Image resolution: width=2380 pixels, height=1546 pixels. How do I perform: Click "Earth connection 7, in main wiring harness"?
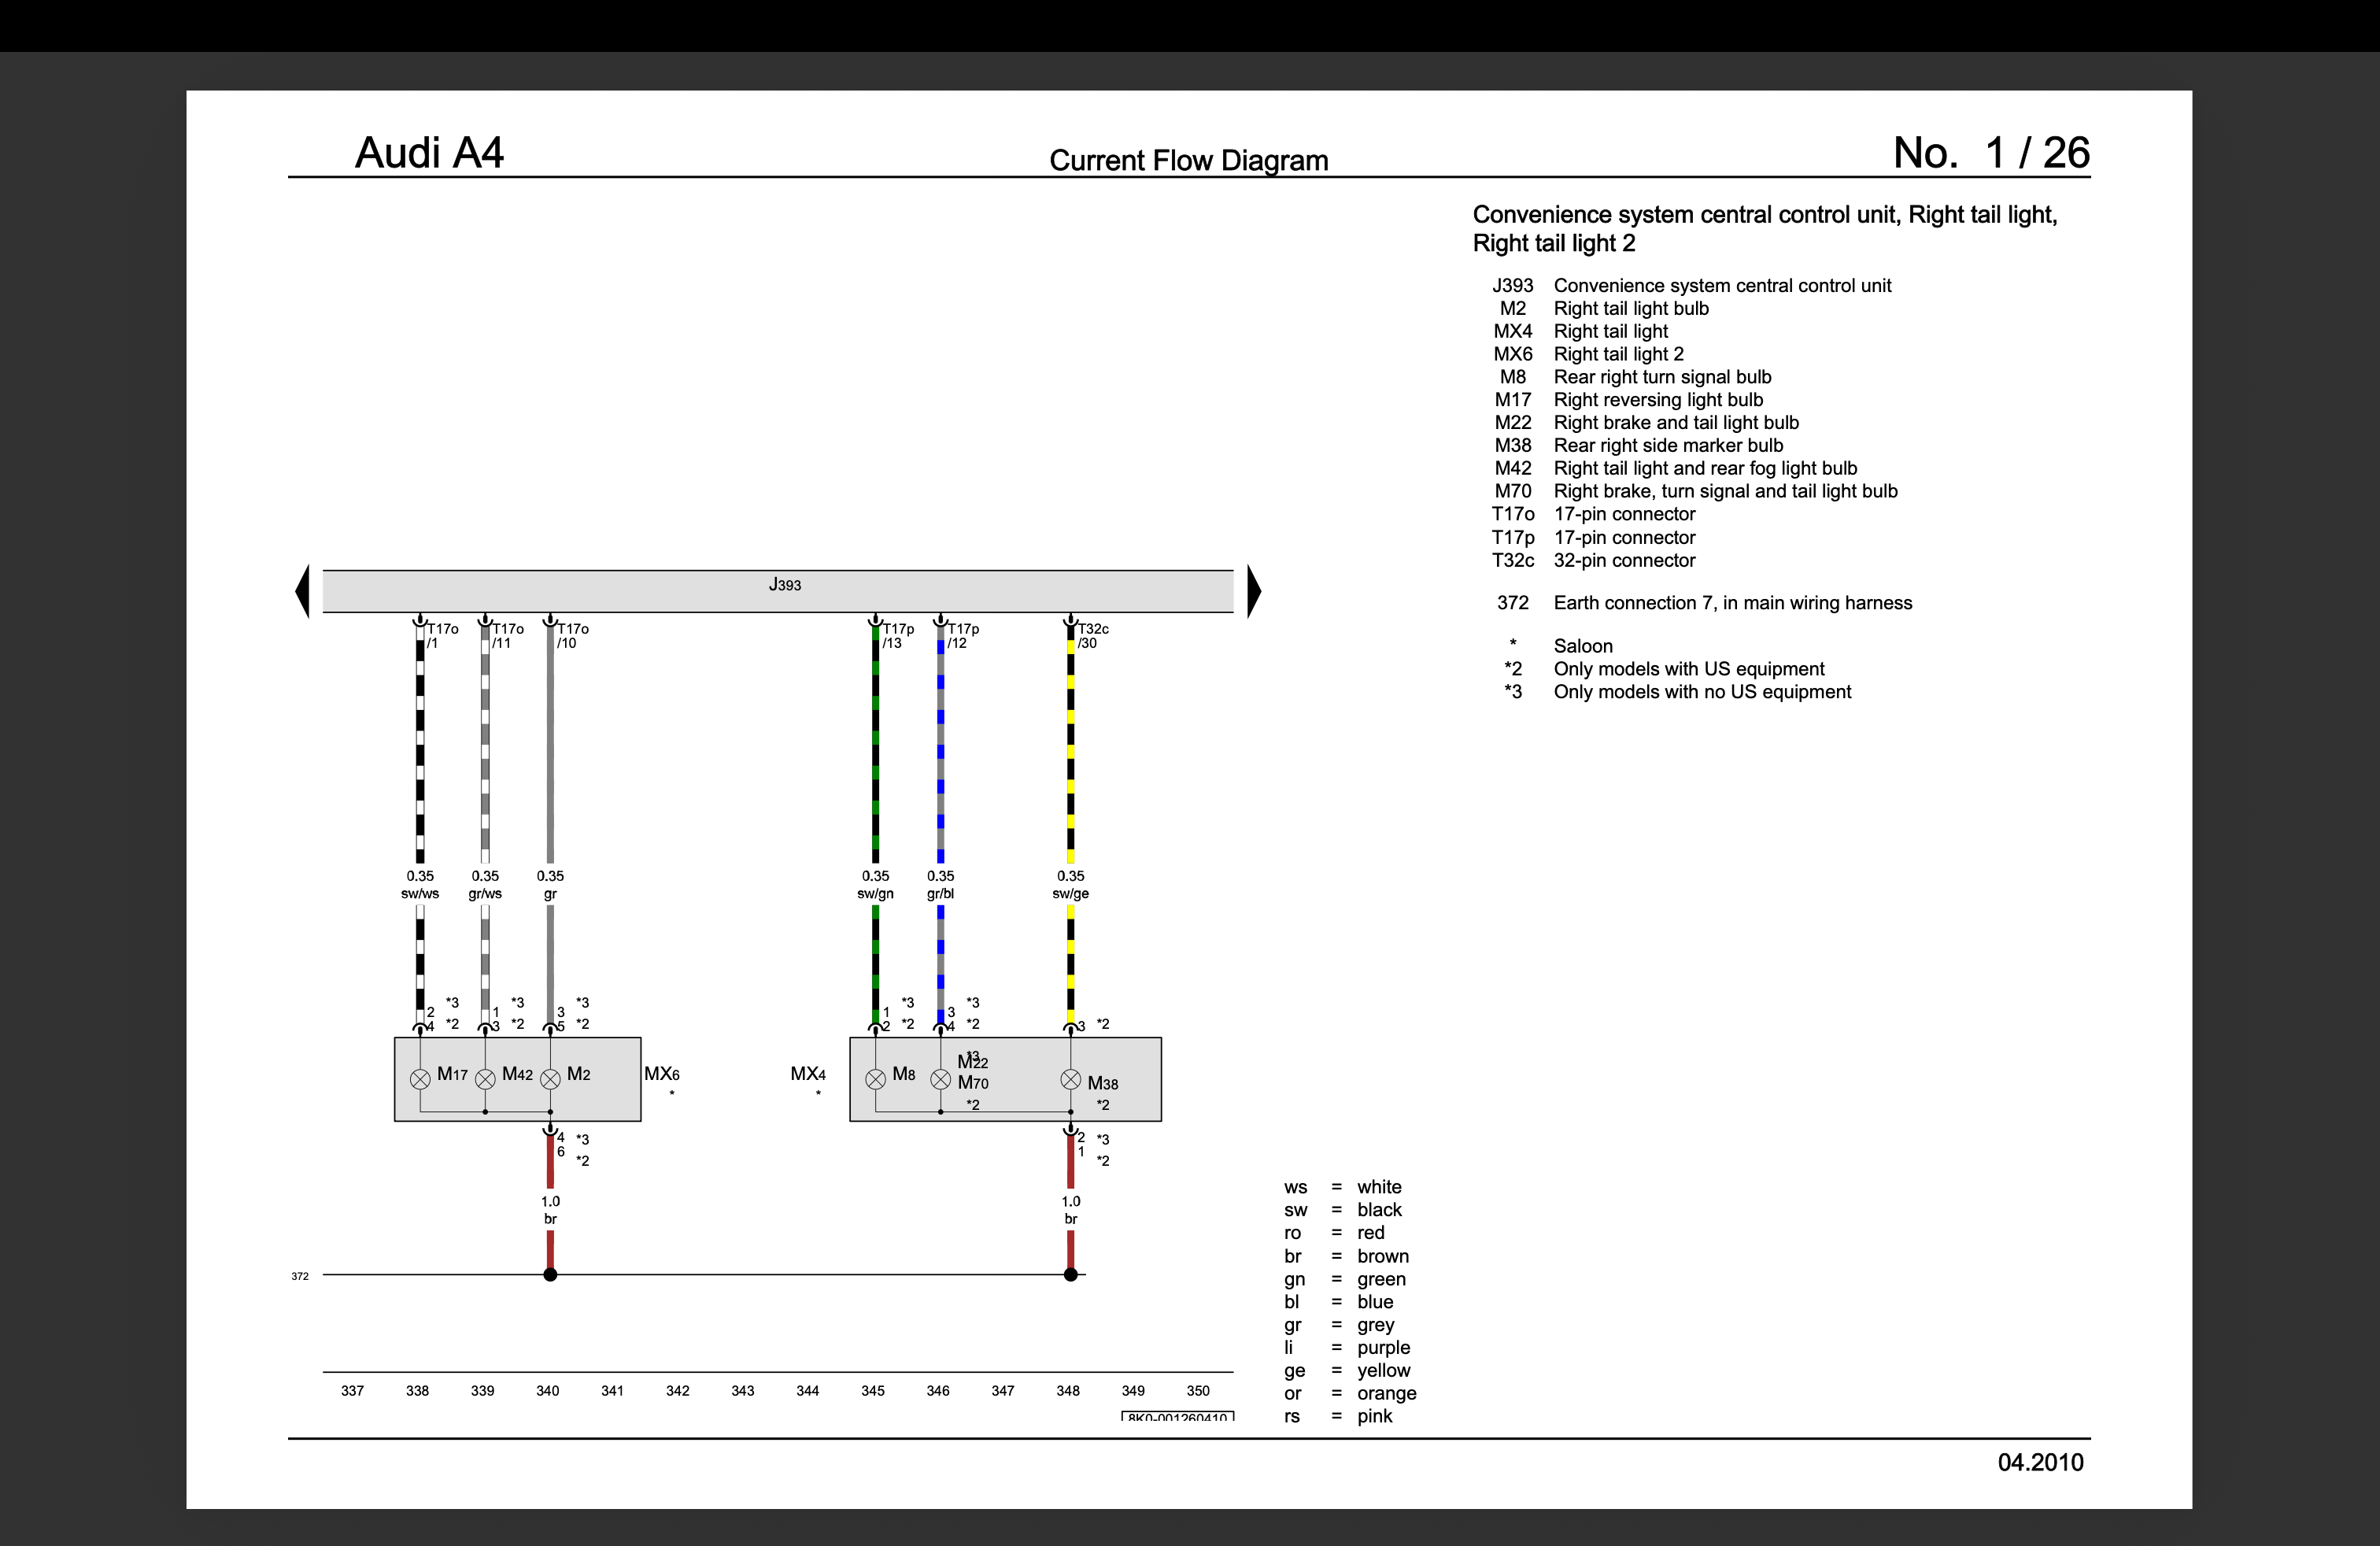click(1733, 603)
